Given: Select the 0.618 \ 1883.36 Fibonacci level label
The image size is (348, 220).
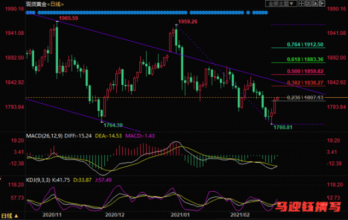Looking at the screenshot, I should click(305, 59).
